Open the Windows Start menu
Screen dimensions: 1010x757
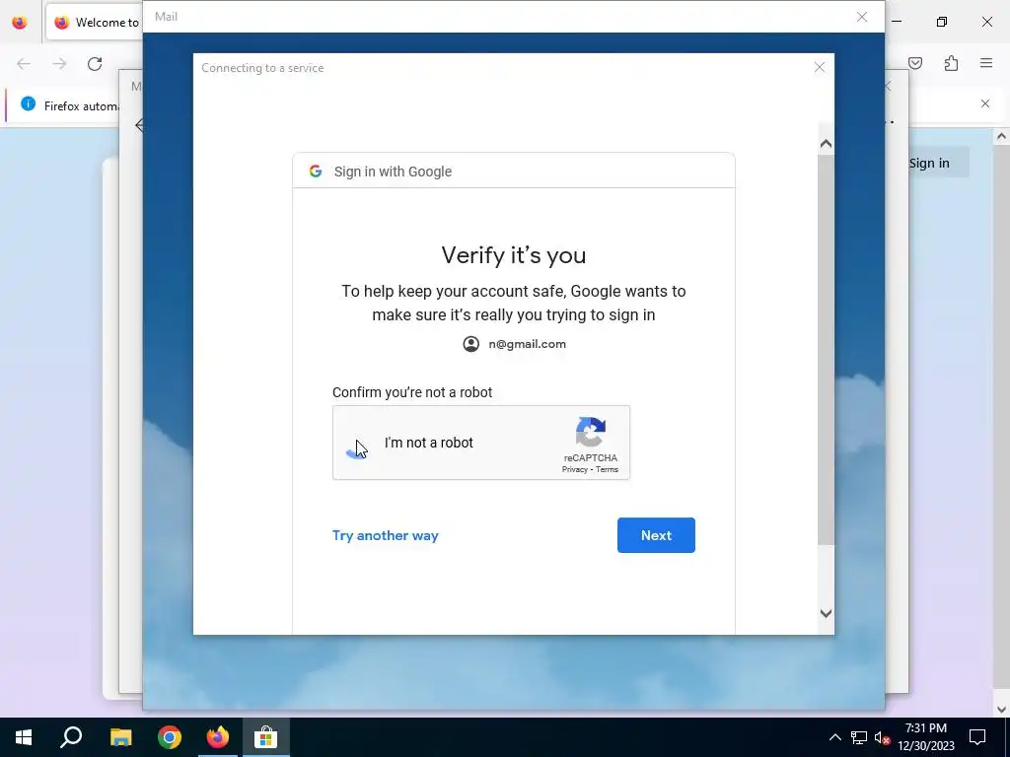(x=24, y=737)
